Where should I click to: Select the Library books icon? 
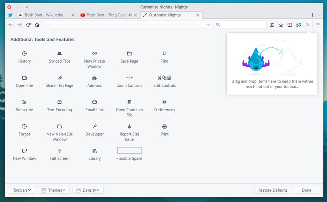95,151
